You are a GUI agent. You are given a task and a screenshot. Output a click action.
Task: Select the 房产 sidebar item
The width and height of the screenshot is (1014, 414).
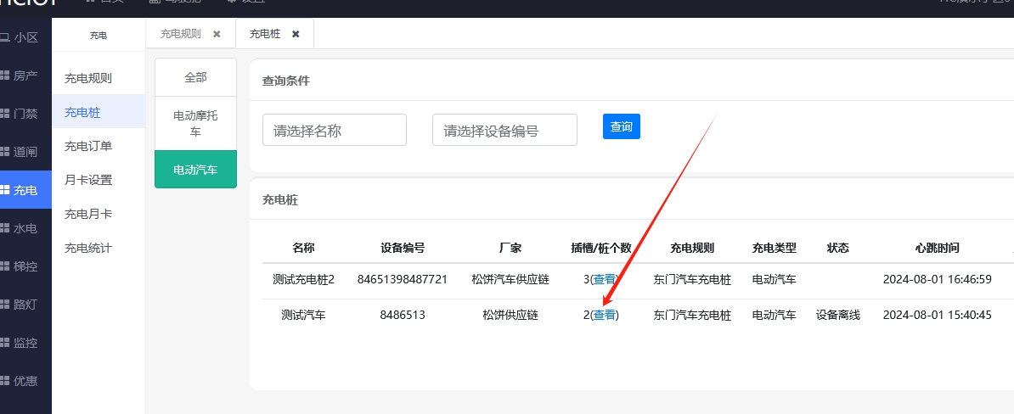(x=25, y=76)
